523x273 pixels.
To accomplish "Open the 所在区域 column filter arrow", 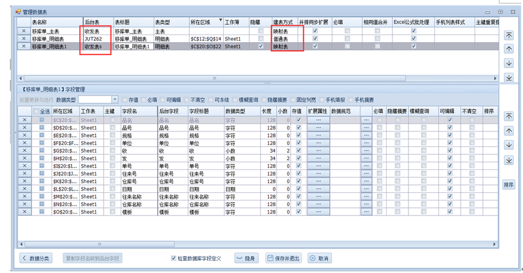I will coord(220,21).
